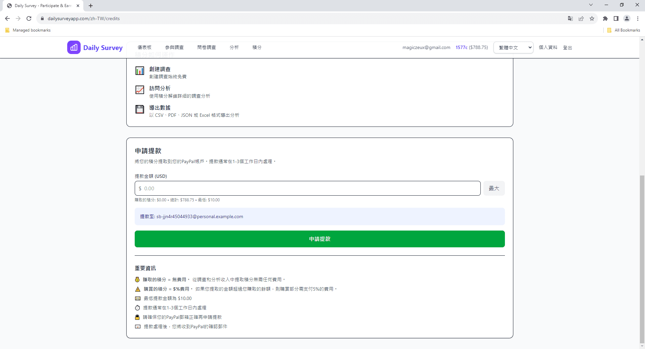Image resolution: width=645 pixels, height=349 pixels.
Task: Click the lock icon beside PayPal email note
Action: coord(137,317)
